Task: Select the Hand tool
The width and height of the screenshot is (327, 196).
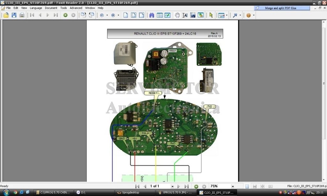Action: pyautogui.click(x=177, y=15)
